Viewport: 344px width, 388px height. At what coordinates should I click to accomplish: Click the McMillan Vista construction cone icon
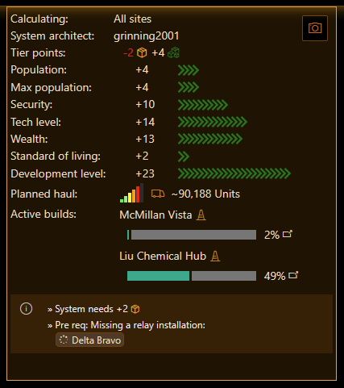(x=201, y=215)
